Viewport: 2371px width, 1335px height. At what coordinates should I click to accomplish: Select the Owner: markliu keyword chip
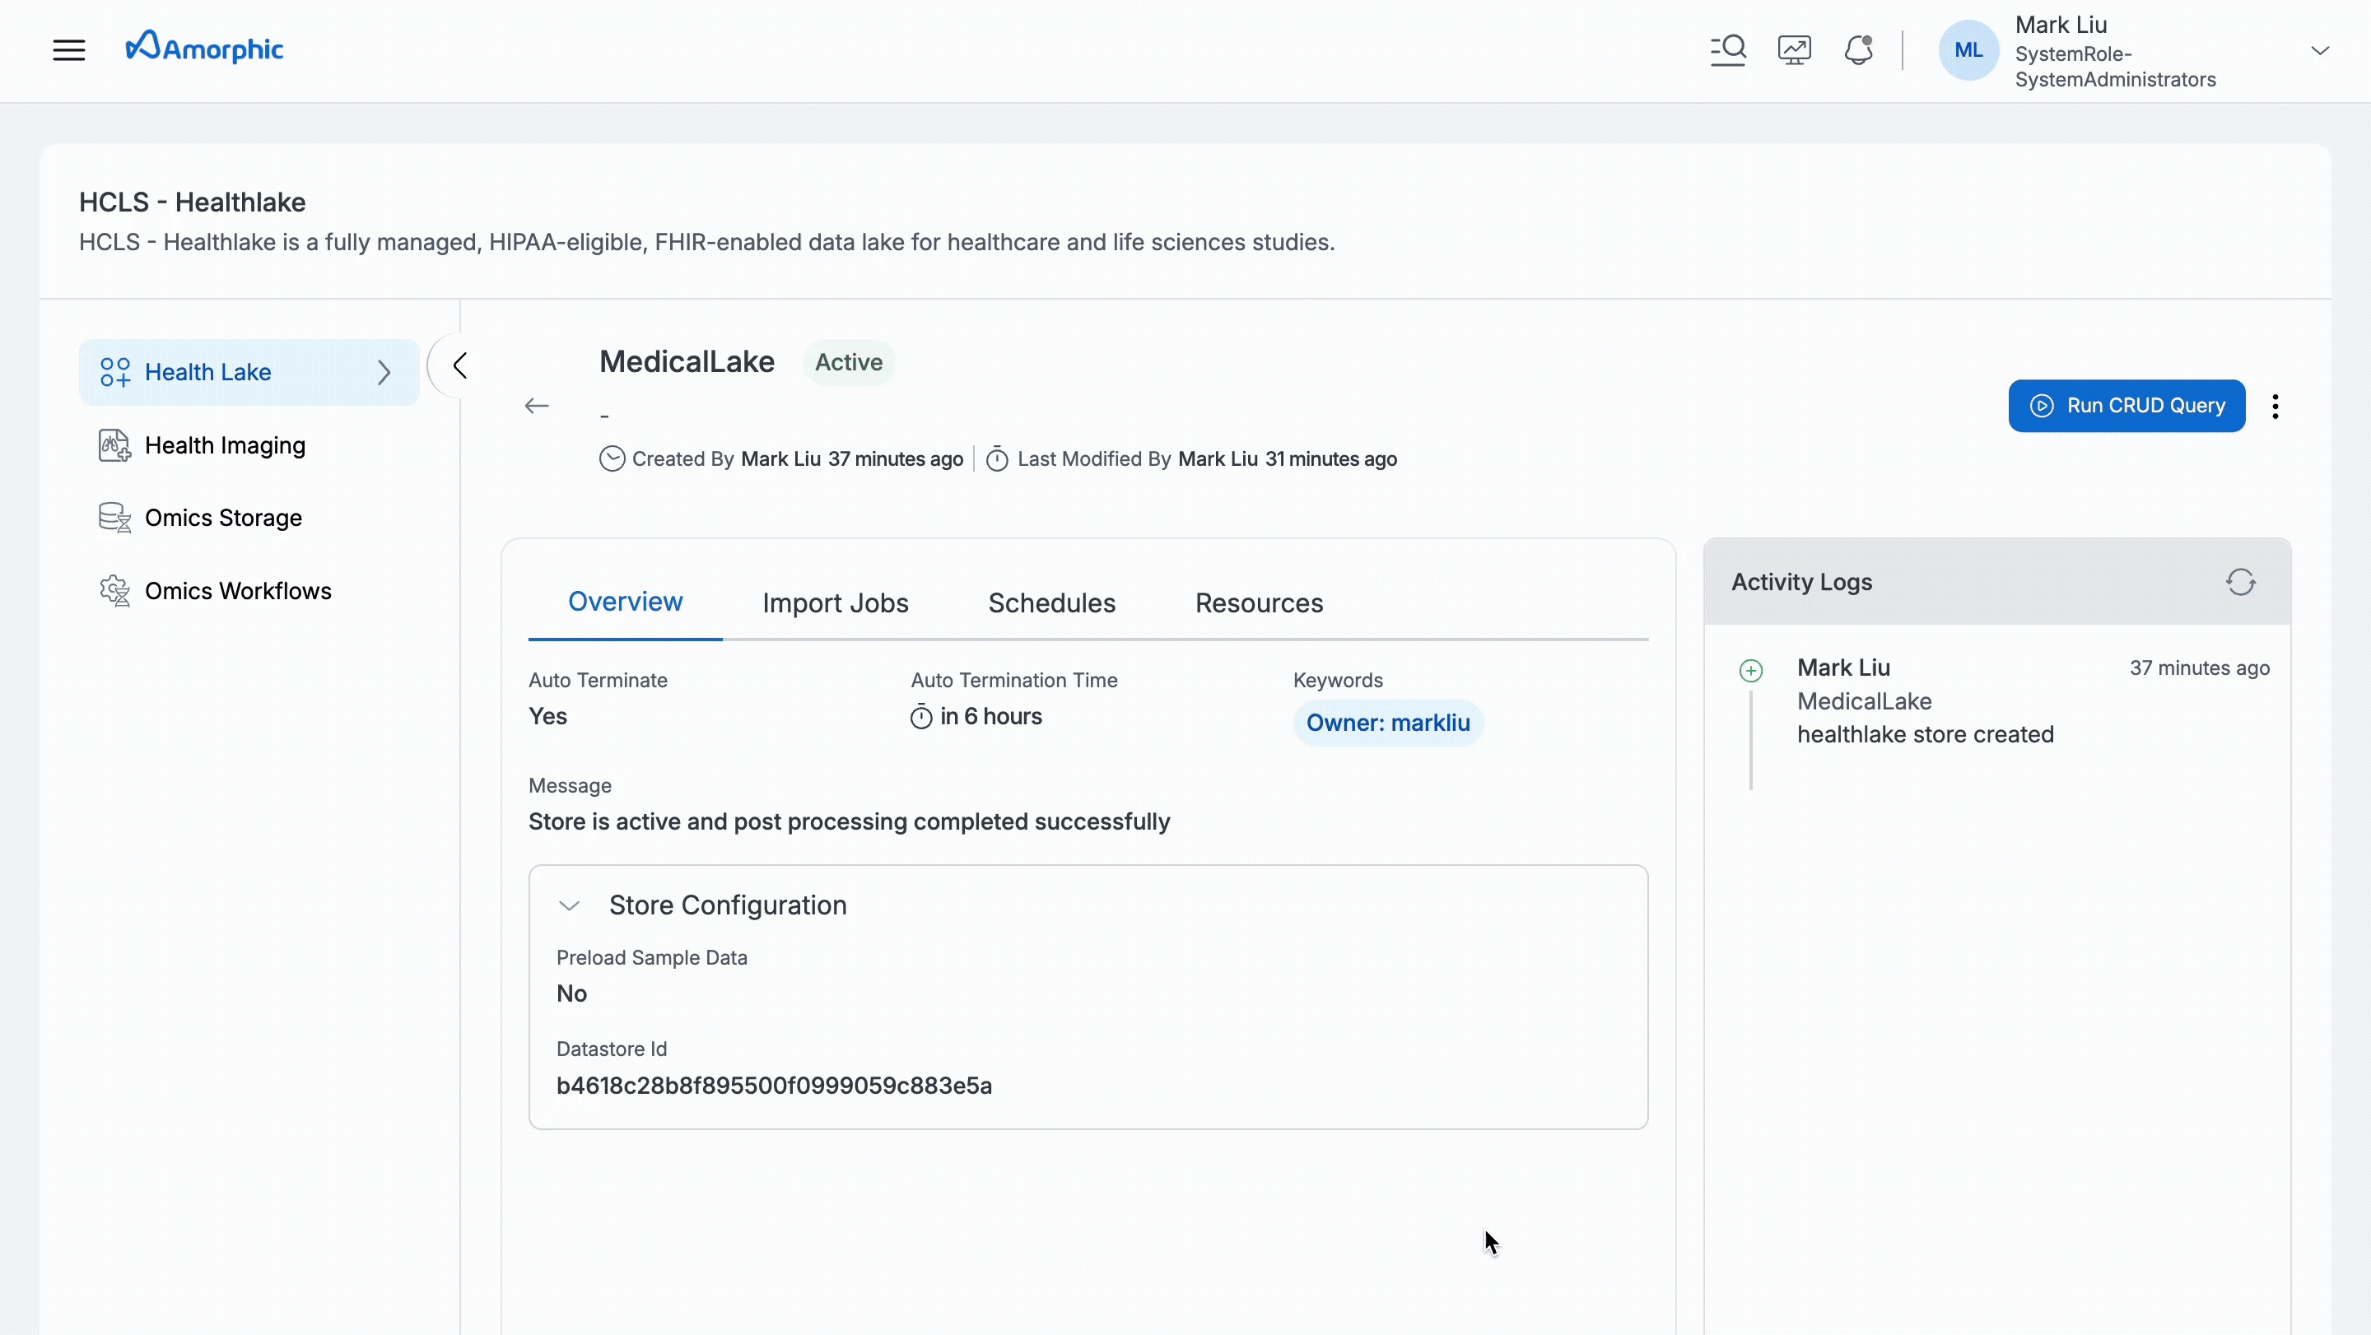pyautogui.click(x=1388, y=723)
